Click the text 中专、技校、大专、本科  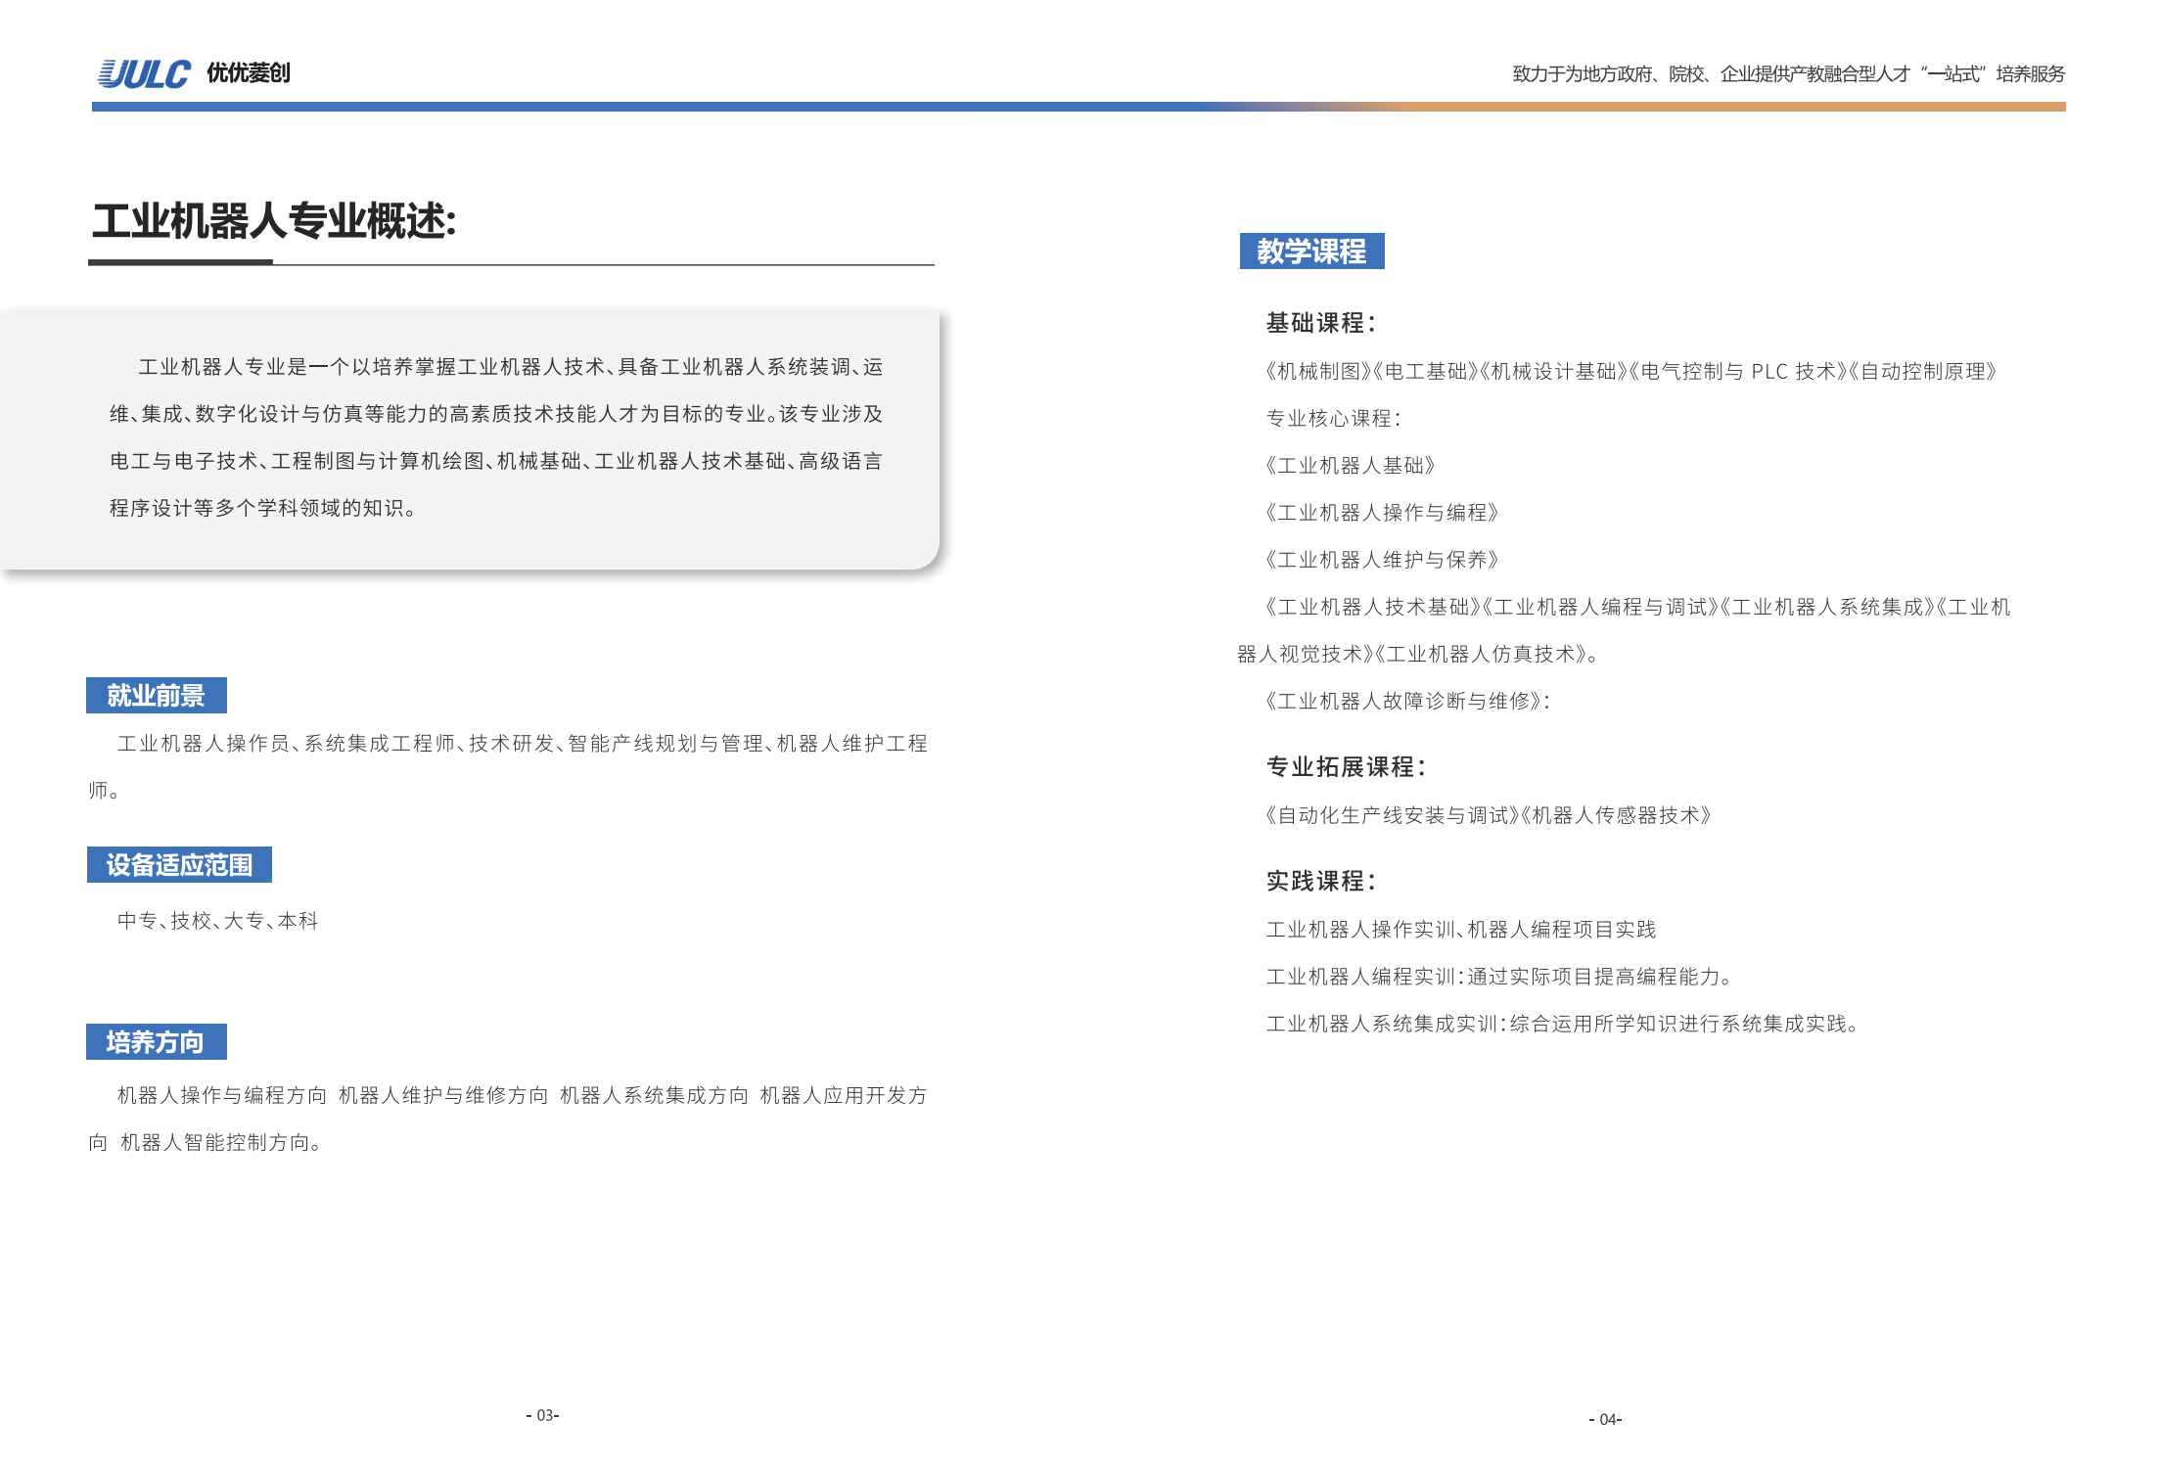click(218, 921)
